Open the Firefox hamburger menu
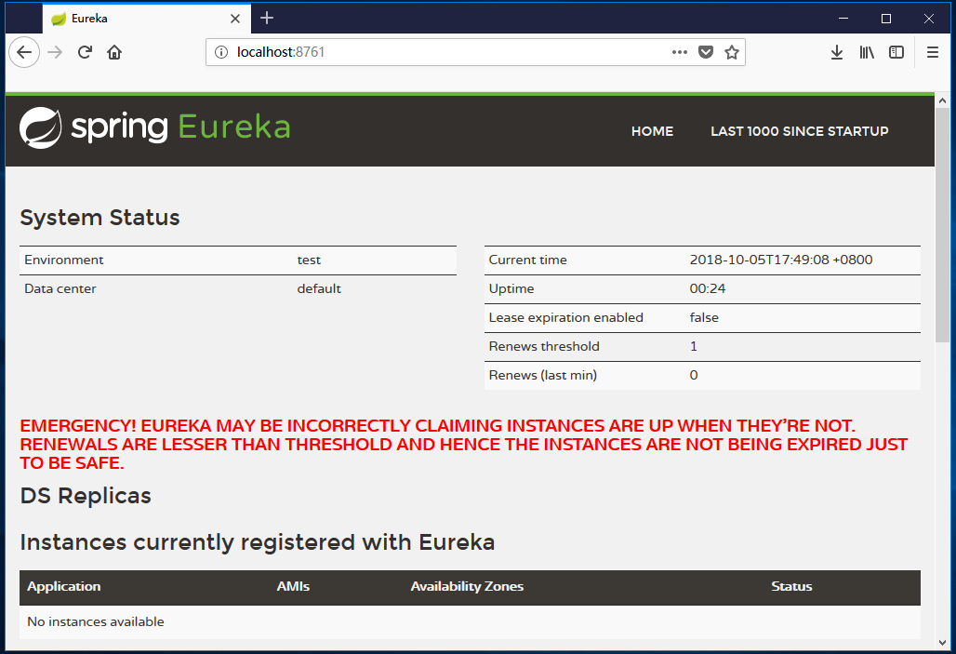Viewport: 956px width, 654px height. (x=932, y=52)
